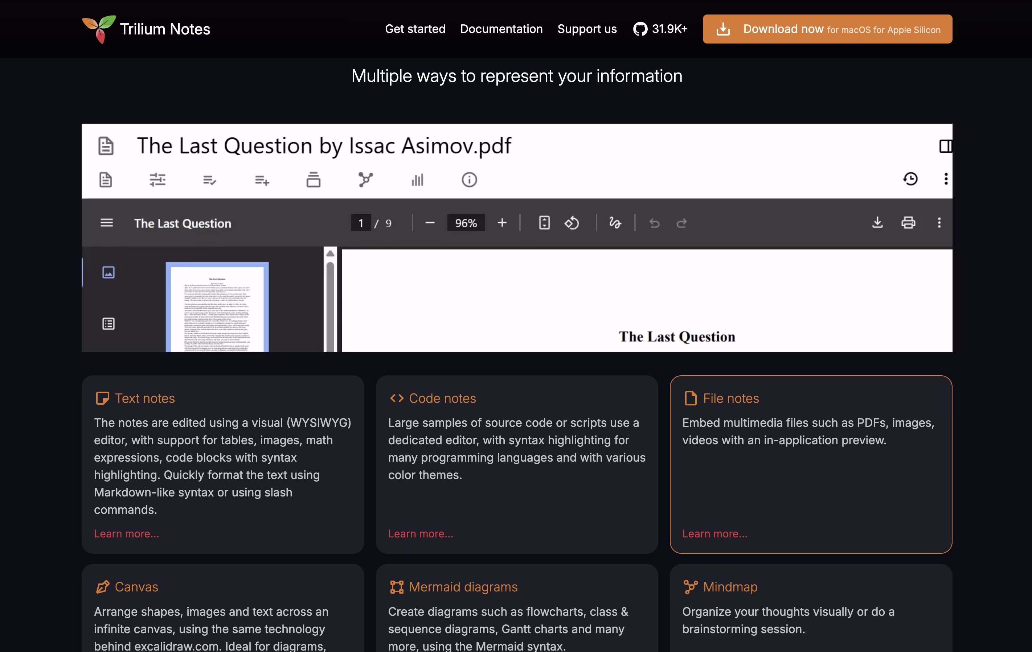Click the note info ribbon icon
The image size is (1032, 652).
coord(469,179)
